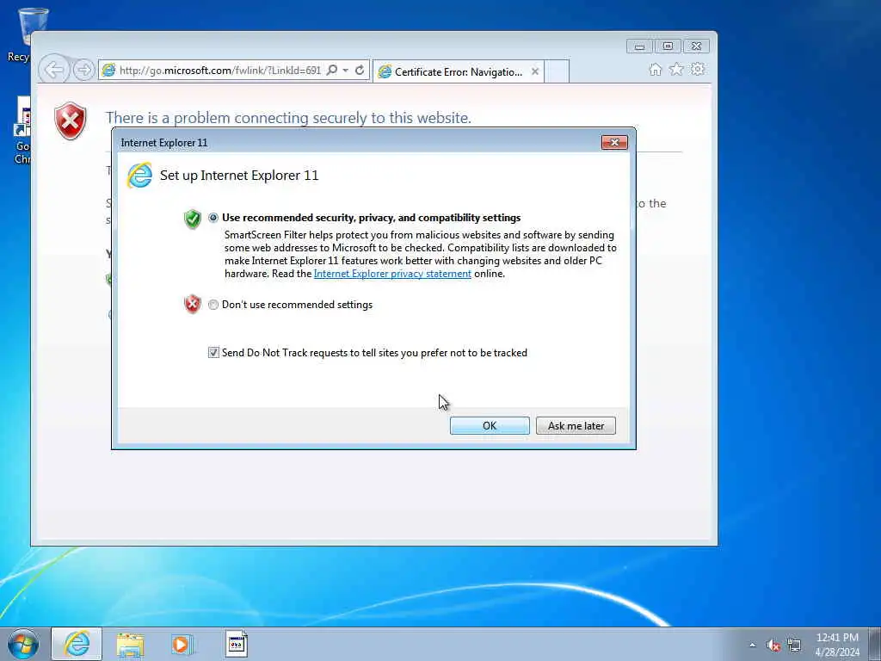Click the Show desktop button
This screenshot has width=881, height=661.
(x=875, y=644)
